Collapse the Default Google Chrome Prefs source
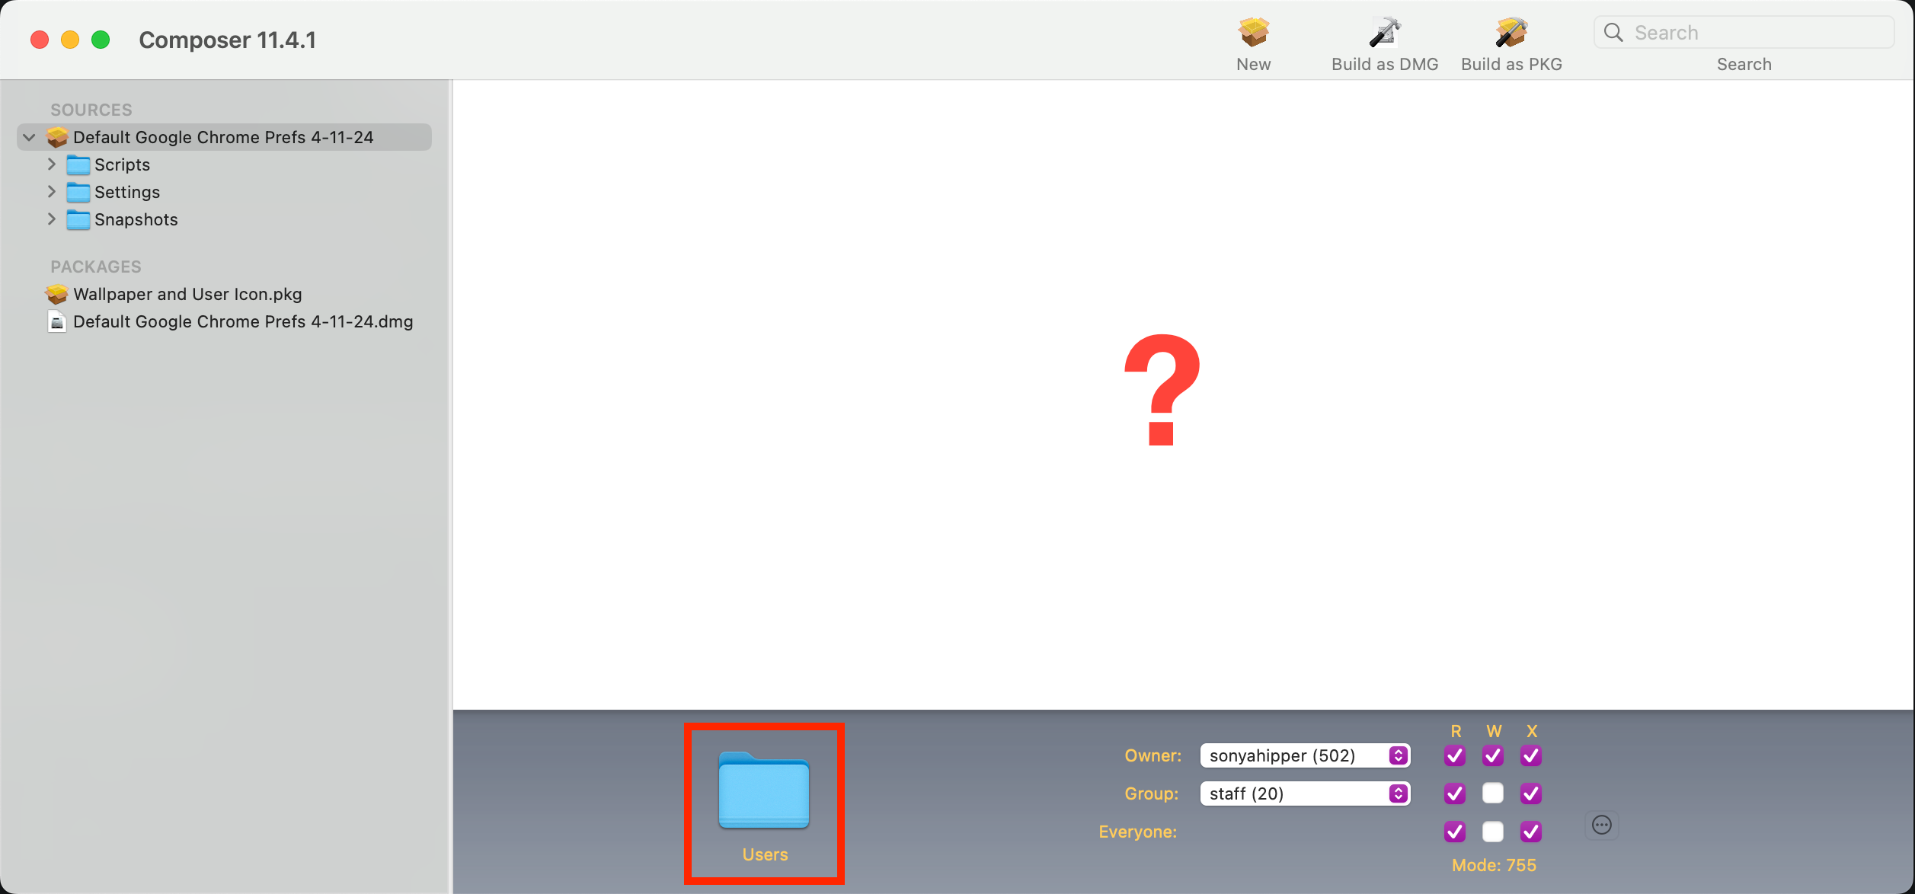The width and height of the screenshot is (1915, 894). point(29,137)
